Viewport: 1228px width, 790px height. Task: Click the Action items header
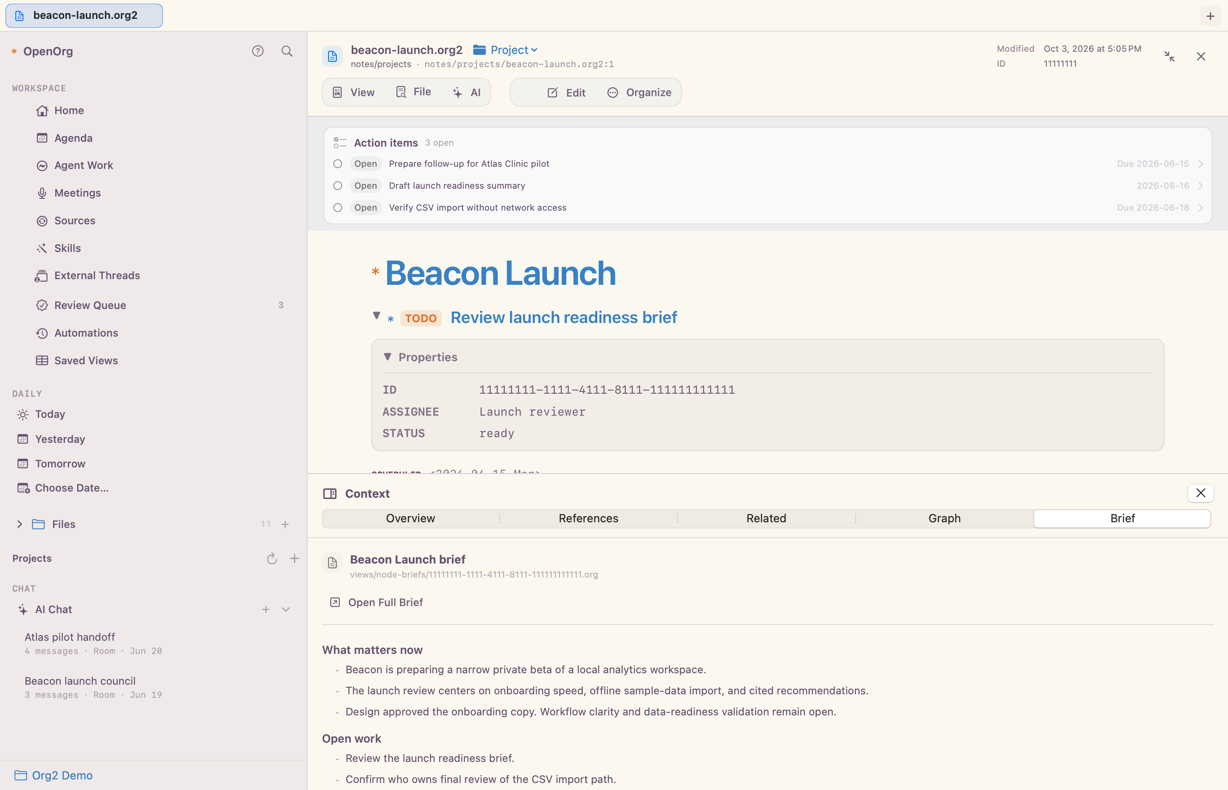386,143
